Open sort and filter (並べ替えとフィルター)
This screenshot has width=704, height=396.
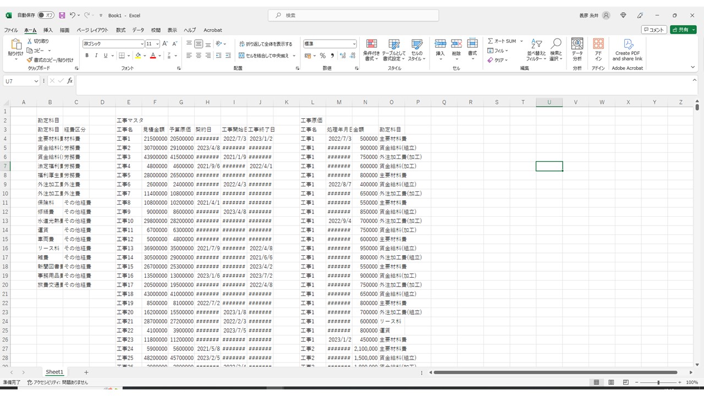pos(536,45)
